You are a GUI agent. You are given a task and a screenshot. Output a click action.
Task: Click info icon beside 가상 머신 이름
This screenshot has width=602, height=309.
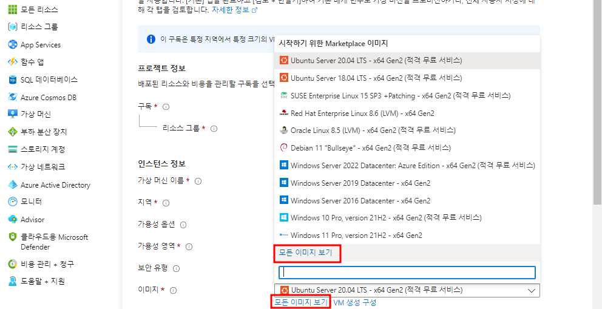198,181
